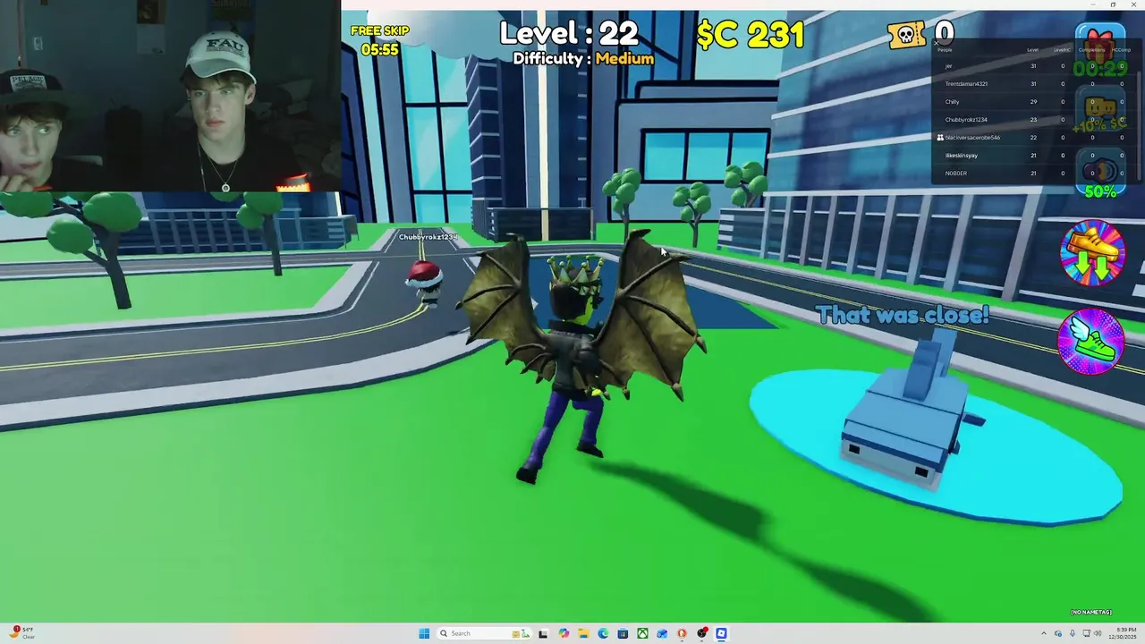
Task: Open Copilot from the taskbar
Action: pyautogui.click(x=563, y=633)
